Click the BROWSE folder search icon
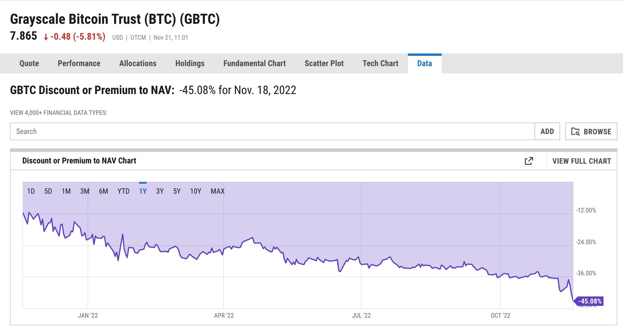 [x=575, y=131]
